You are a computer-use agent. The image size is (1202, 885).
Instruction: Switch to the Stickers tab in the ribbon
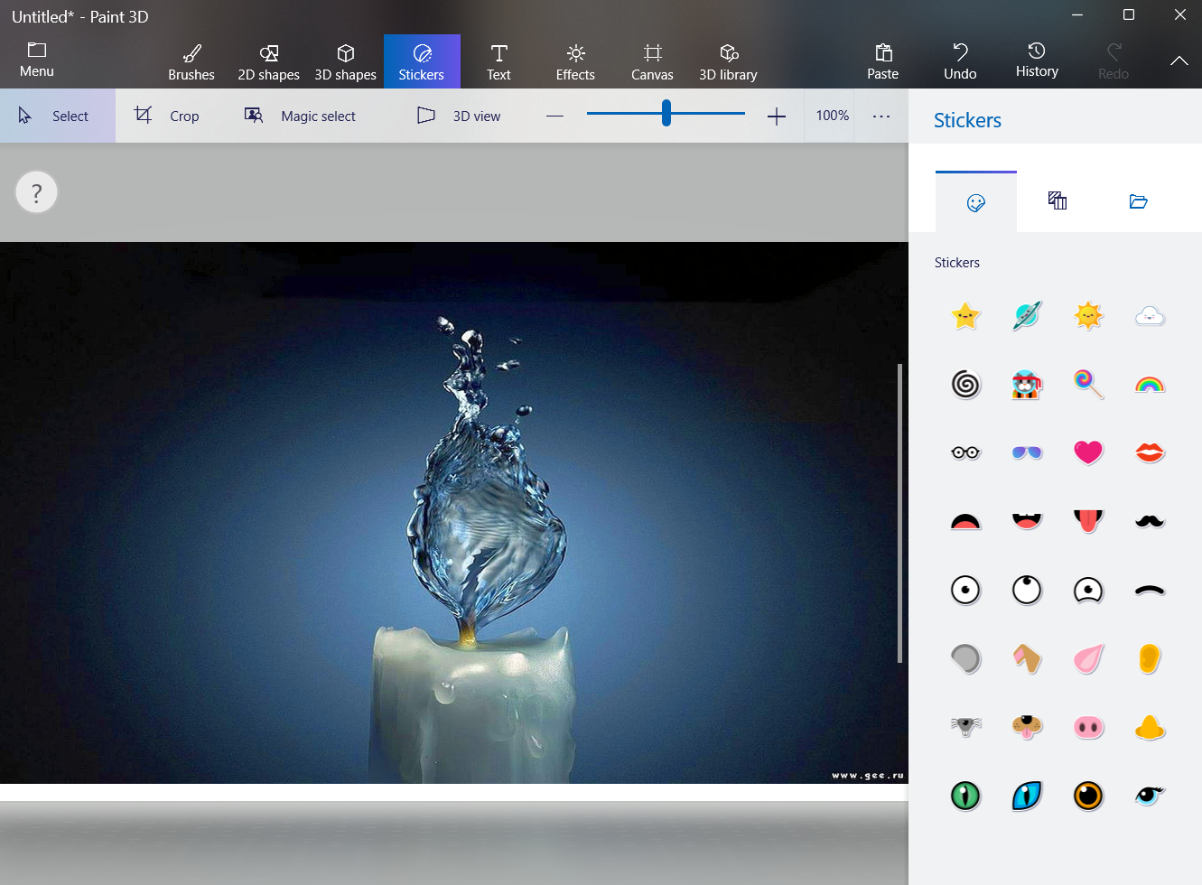(x=422, y=61)
